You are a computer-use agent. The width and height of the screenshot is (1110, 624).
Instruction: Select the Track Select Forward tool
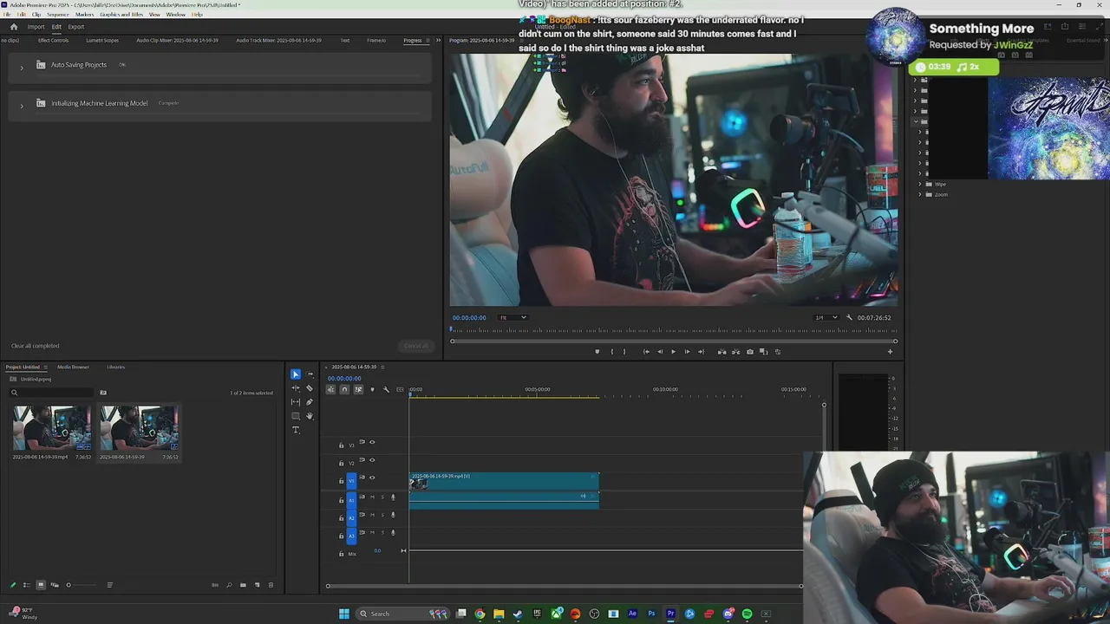(x=310, y=374)
